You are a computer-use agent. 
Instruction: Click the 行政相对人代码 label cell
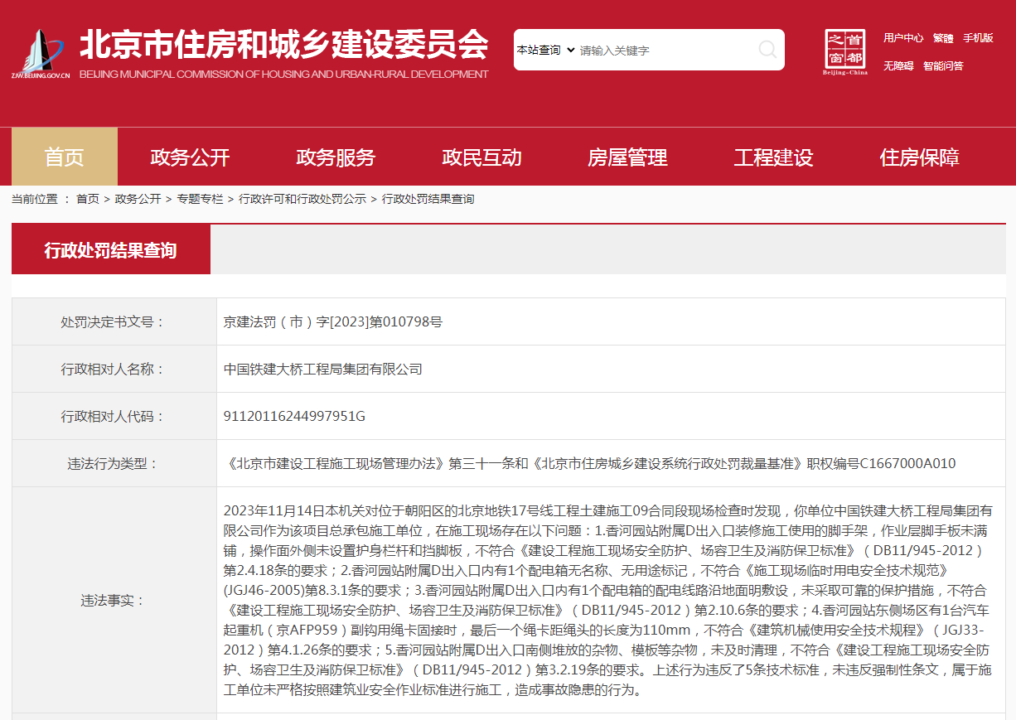(x=114, y=416)
